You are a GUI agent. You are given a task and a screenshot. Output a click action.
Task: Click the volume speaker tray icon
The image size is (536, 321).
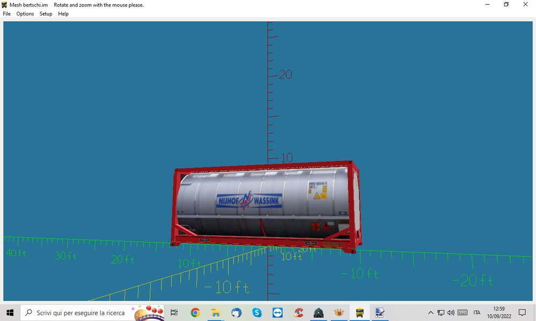pos(451,312)
